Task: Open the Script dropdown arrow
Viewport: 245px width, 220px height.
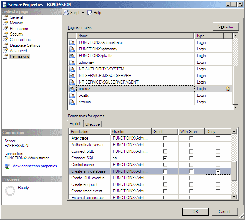Action: (83, 13)
